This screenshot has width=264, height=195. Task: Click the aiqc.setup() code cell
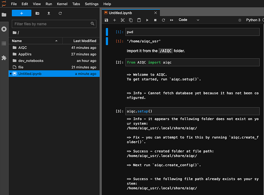(x=193, y=111)
